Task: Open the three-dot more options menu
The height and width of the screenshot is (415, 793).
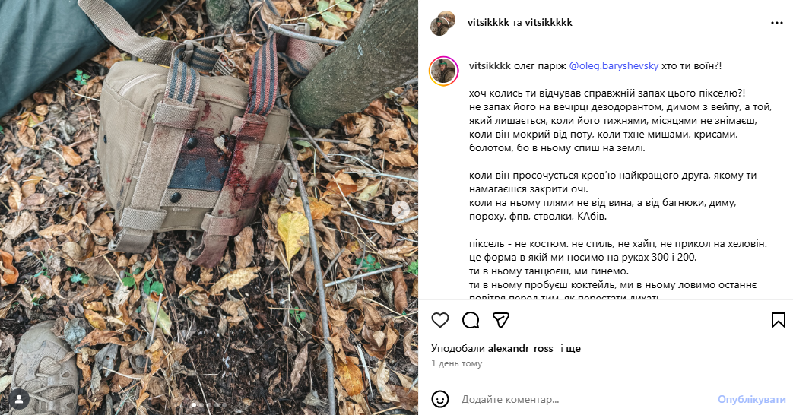Action: click(x=776, y=23)
